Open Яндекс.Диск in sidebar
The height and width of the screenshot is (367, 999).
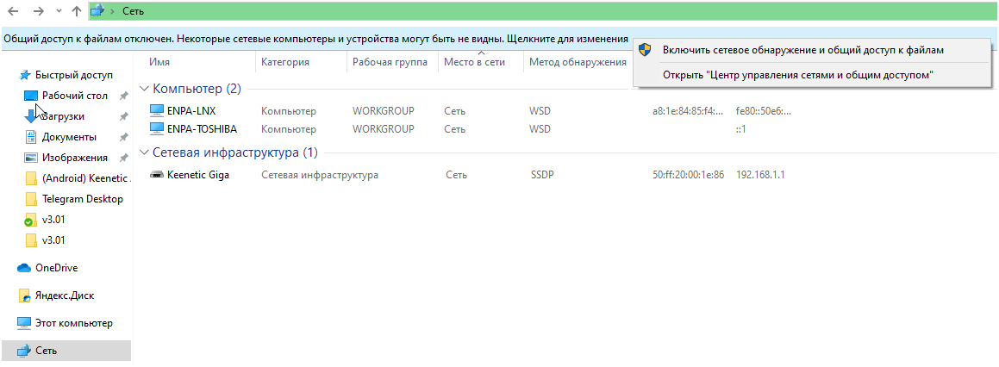[x=65, y=295]
